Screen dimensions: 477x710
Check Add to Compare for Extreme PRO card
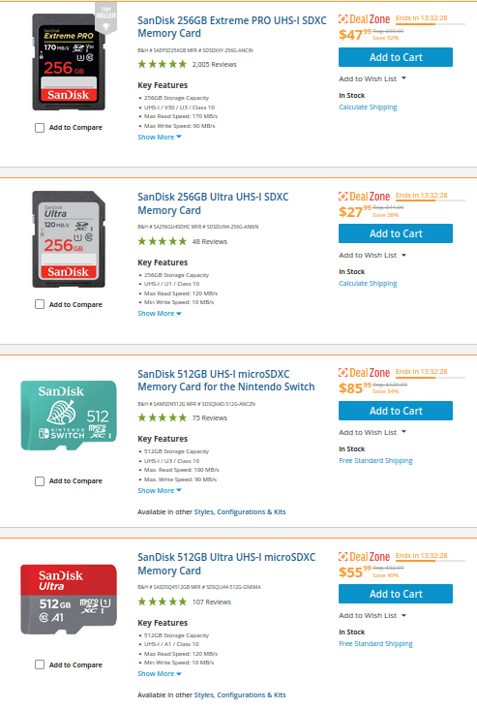(40, 128)
